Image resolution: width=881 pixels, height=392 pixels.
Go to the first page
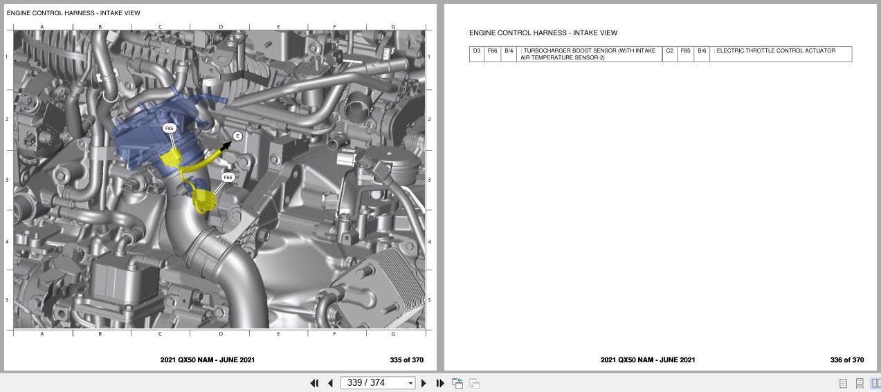point(314,383)
